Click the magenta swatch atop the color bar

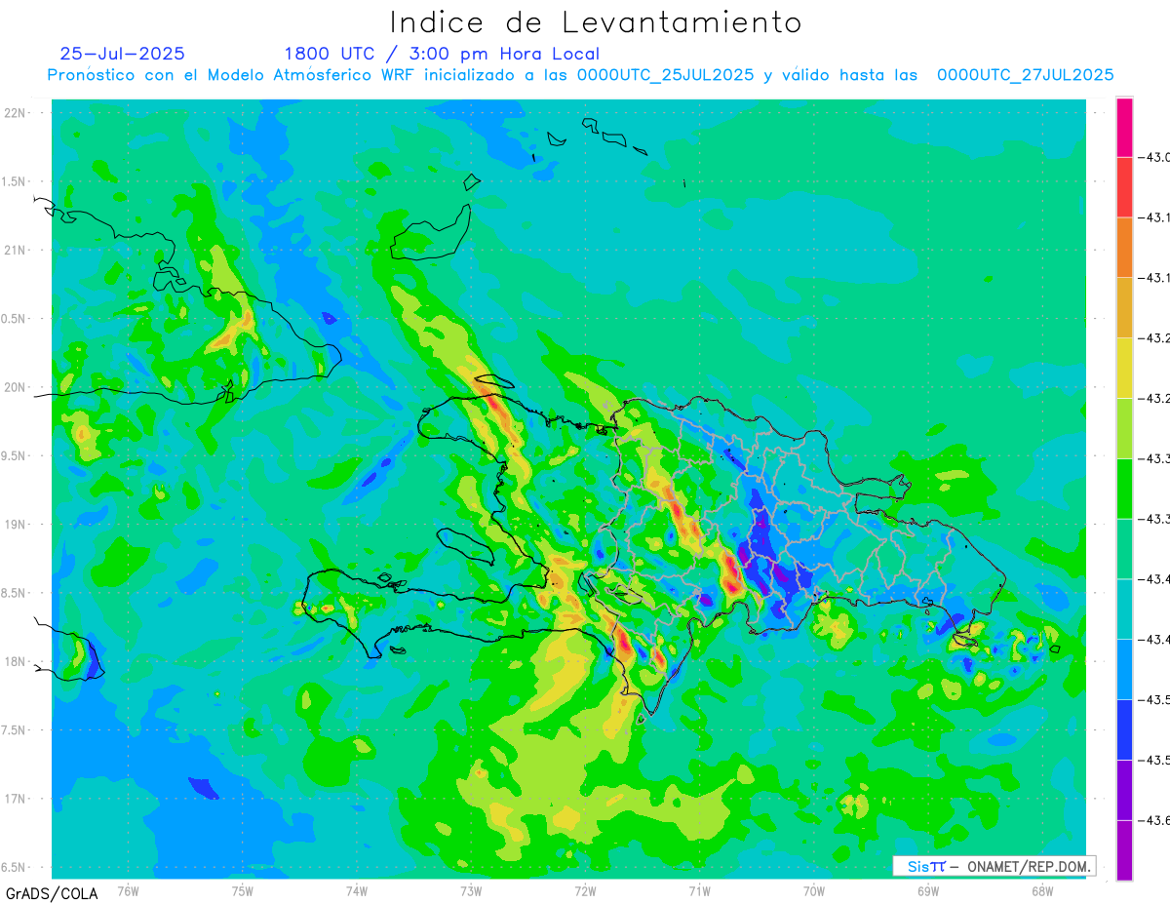1124,127
